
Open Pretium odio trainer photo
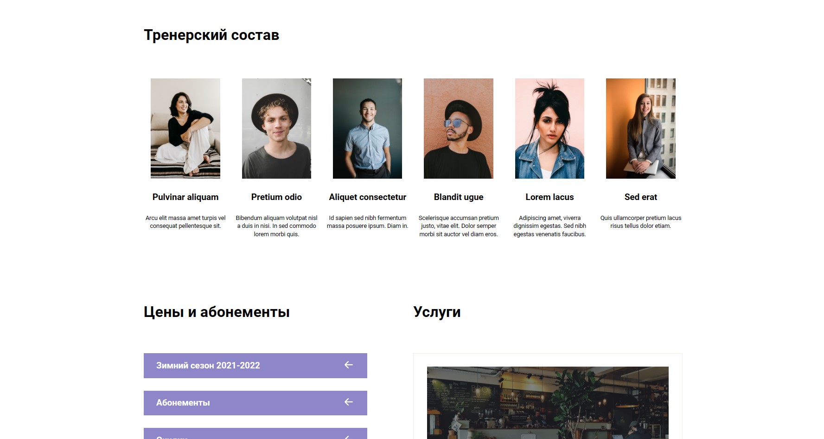[x=276, y=129]
